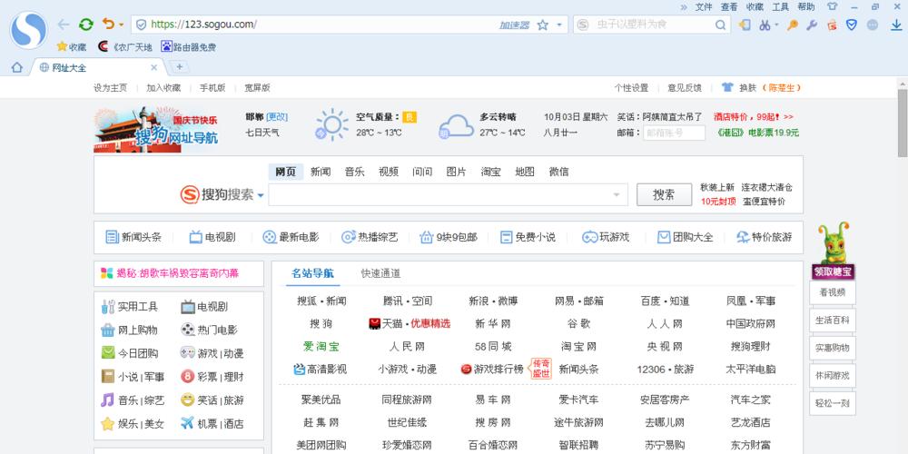This screenshot has height=454, width=908.
Task: Click the blue shield security icon
Action: pyautogui.click(x=852, y=25)
